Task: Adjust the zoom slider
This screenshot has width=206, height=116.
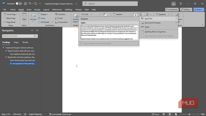Action: coord(189,114)
